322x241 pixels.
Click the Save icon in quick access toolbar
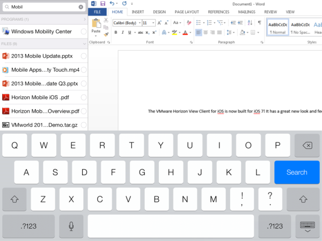103,3
